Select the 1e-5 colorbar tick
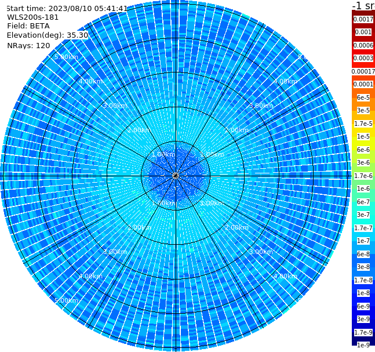 (x=363, y=136)
